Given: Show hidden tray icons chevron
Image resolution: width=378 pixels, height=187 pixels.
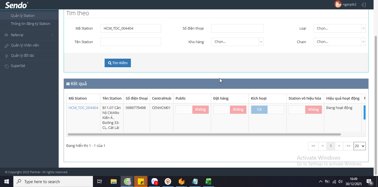Looking at the screenshot, I should 321,181.
